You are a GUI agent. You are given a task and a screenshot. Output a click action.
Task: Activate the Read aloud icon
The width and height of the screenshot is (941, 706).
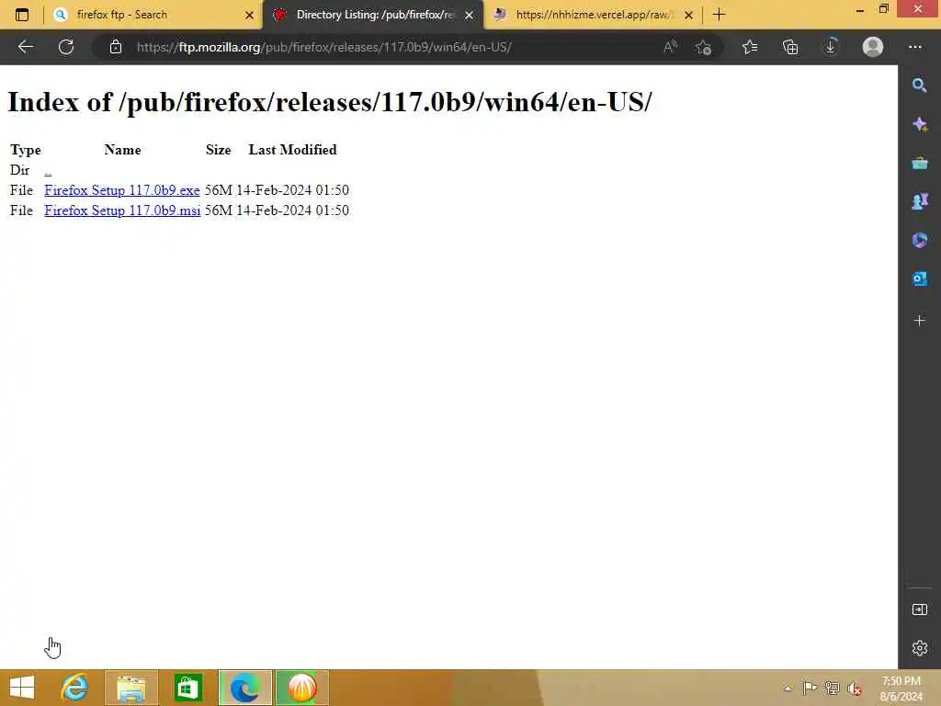coord(670,46)
